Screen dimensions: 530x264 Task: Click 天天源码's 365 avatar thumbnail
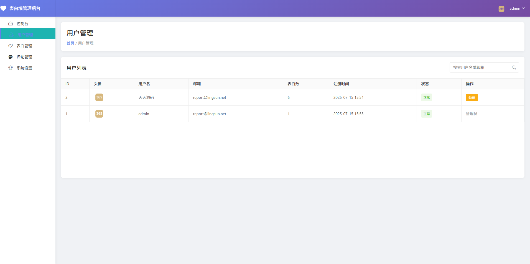pos(99,97)
